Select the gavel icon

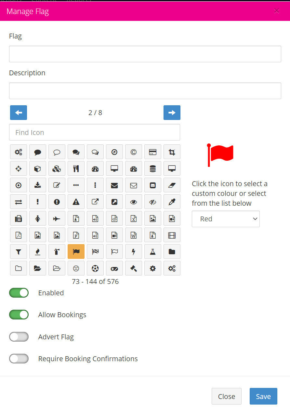click(134, 268)
